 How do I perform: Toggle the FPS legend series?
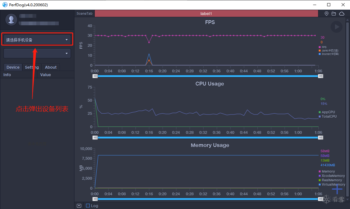pyautogui.click(x=322, y=47)
